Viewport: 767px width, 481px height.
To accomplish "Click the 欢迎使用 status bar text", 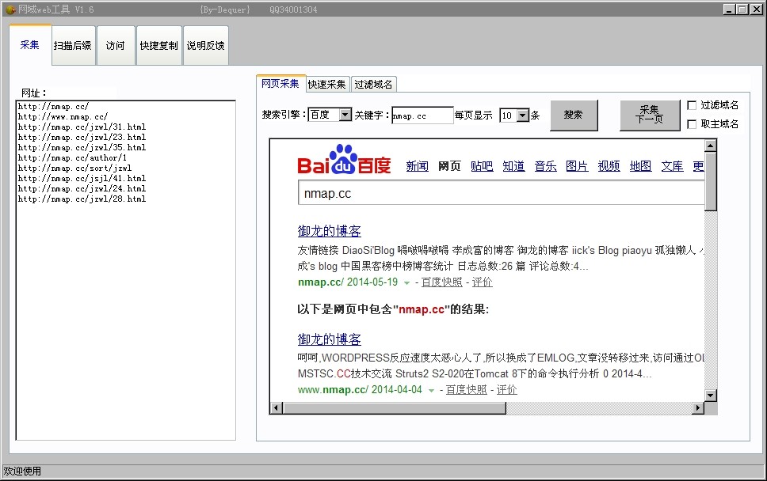I will click(22, 472).
